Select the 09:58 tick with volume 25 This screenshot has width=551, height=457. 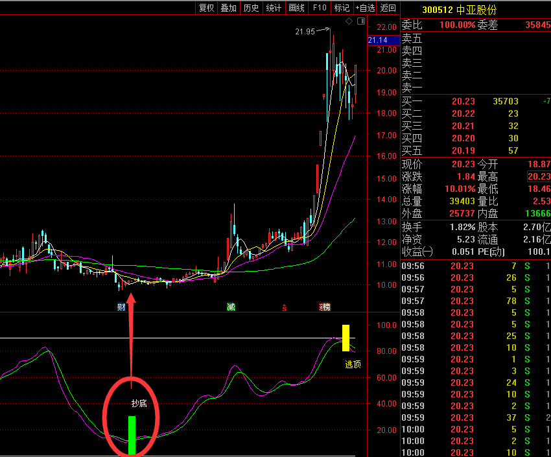476,336
